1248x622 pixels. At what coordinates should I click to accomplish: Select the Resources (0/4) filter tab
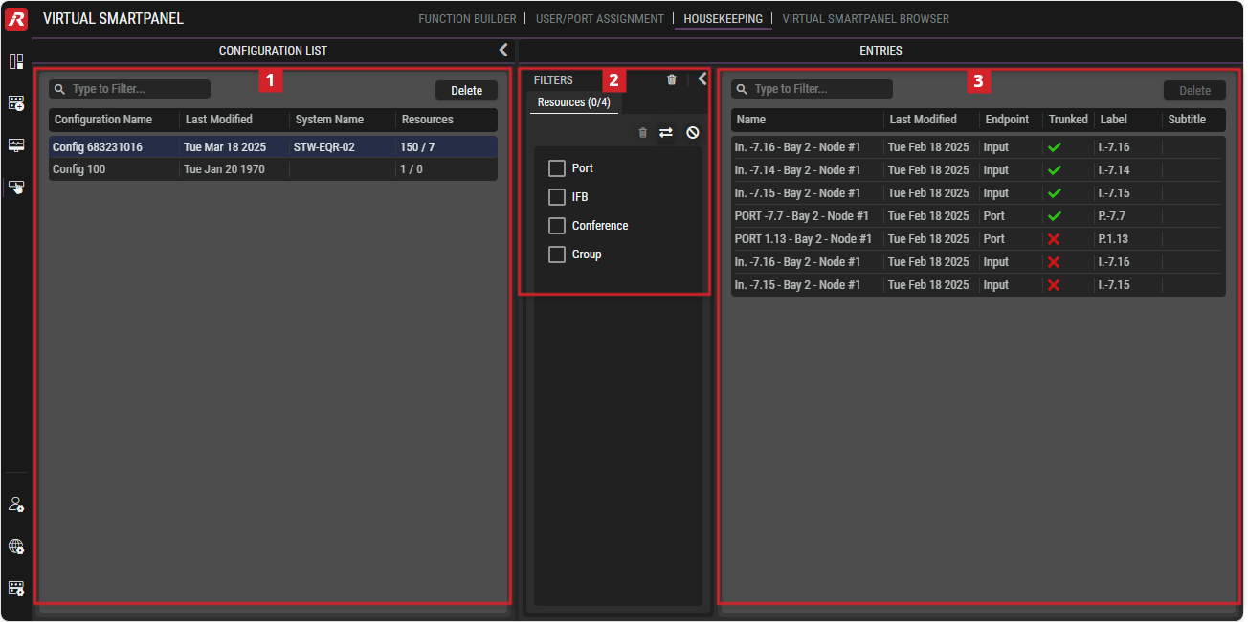[574, 102]
